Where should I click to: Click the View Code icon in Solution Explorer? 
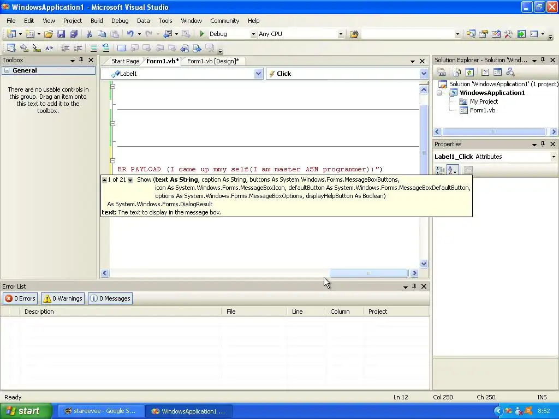(485, 73)
